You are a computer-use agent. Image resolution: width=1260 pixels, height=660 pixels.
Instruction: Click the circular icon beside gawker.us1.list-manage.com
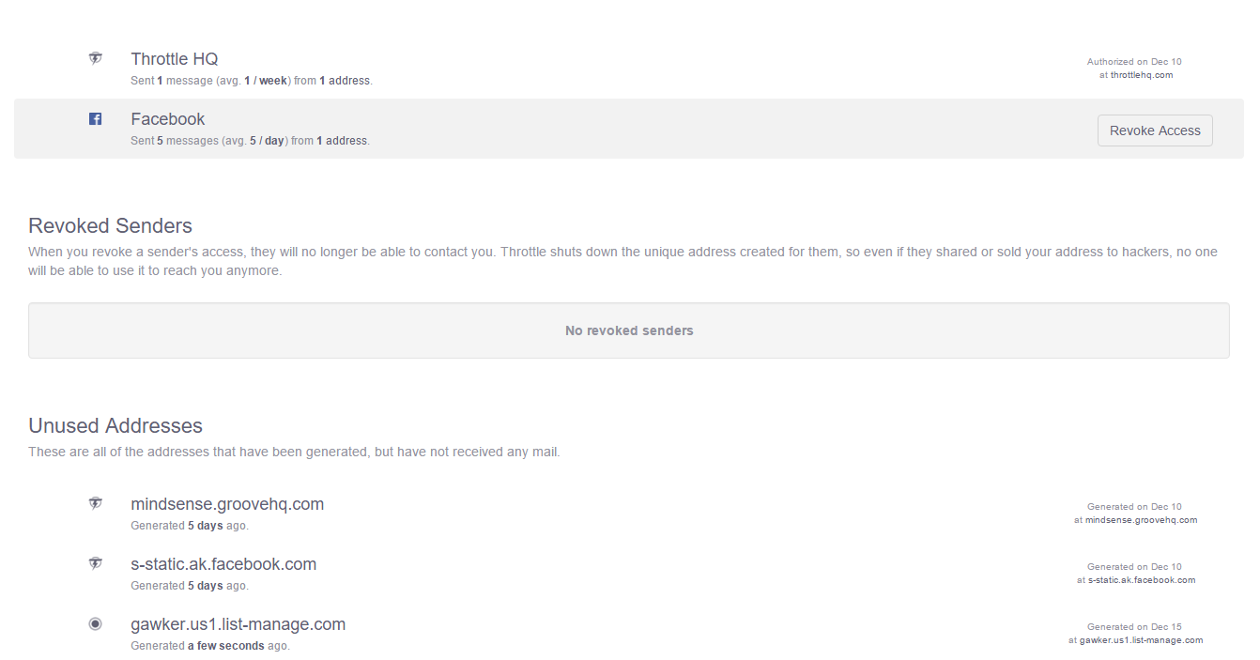coord(95,623)
